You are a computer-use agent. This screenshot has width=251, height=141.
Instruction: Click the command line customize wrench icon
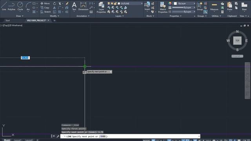[x=58, y=136]
